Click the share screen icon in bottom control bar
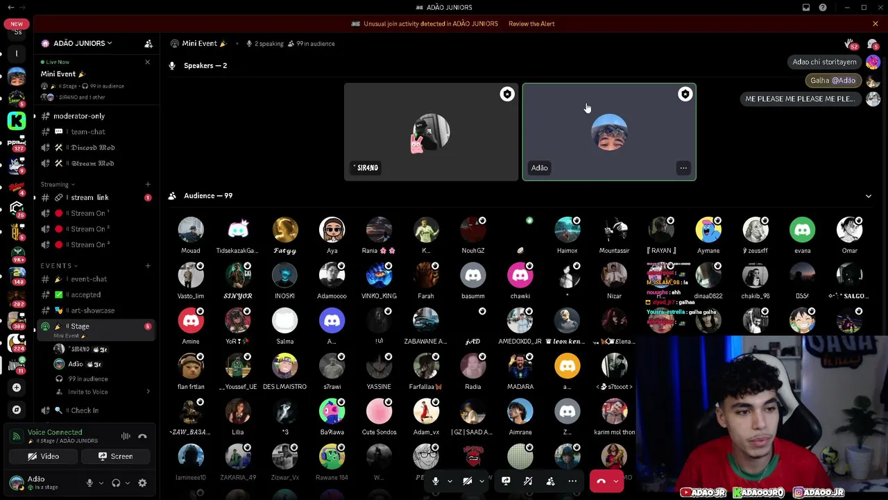888x500 pixels. 506,481
